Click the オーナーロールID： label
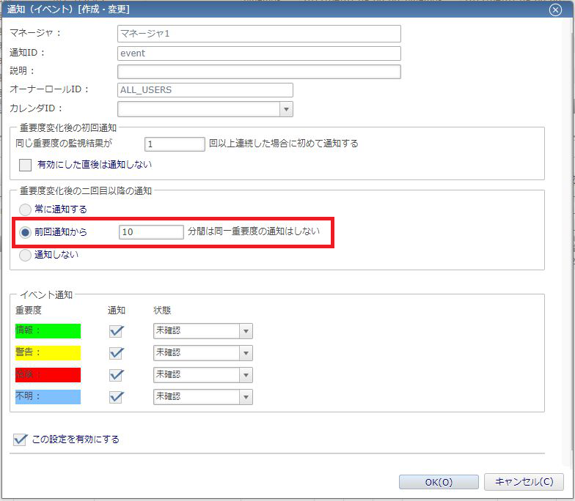Image resolution: width=575 pixels, height=501 pixels. pos(50,89)
